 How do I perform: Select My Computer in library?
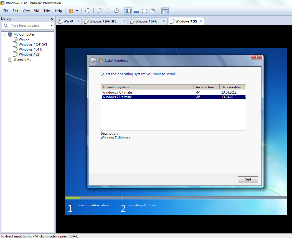pyautogui.click(x=24, y=34)
